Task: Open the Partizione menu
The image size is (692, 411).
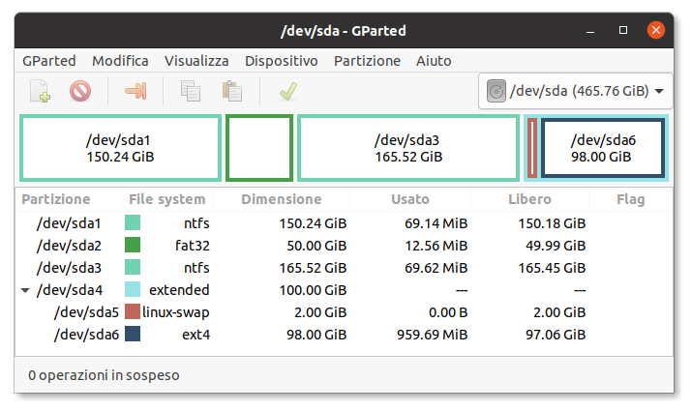Action: click(367, 60)
